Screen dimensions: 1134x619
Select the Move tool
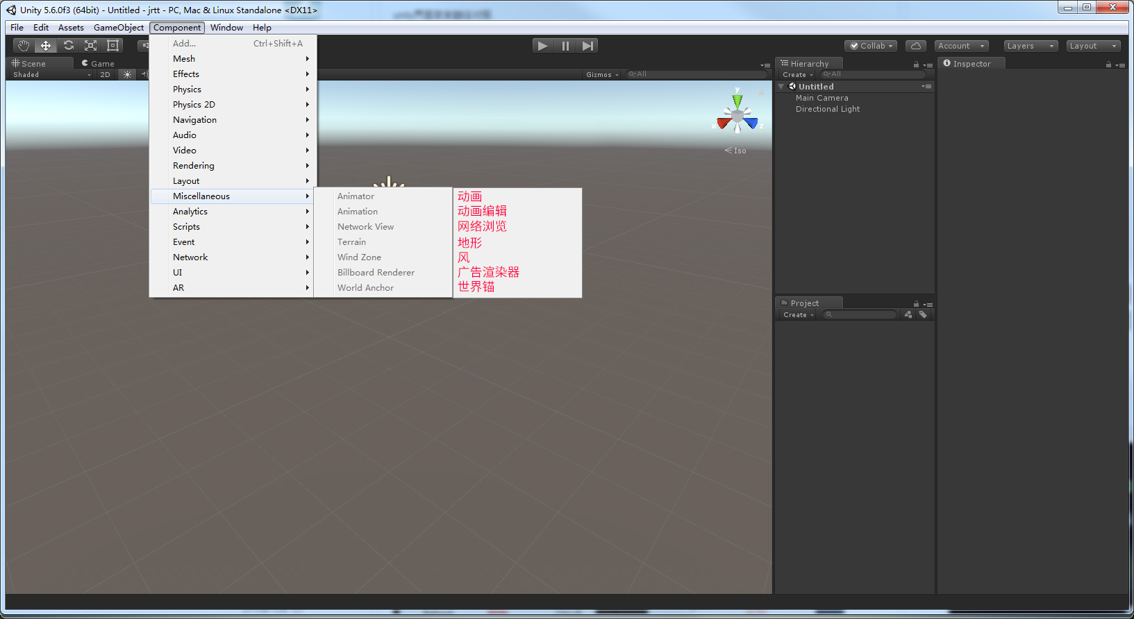[46, 46]
